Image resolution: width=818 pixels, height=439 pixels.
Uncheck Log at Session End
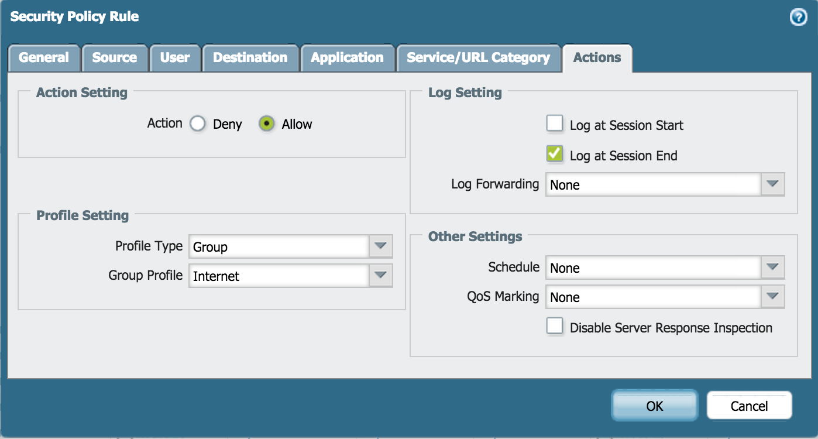click(x=554, y=155)
